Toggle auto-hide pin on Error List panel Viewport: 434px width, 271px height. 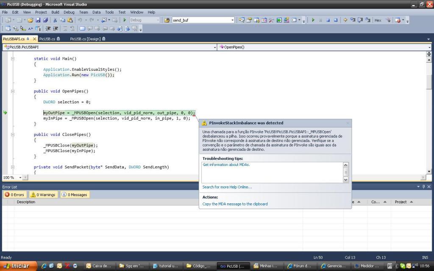(x=423, y=187)
